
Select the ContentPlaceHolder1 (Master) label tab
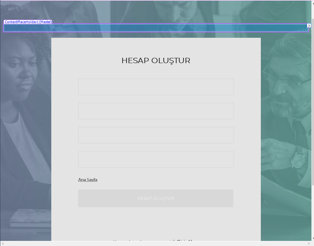click(28, 22)
